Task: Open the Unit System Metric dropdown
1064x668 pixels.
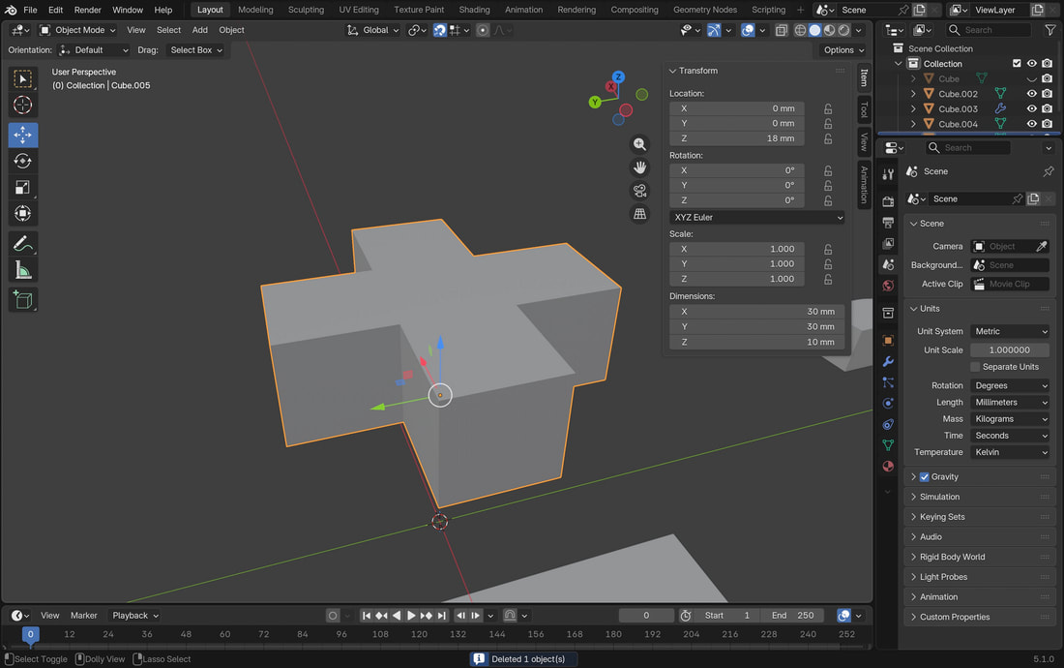Action: pyautogui.click(x=1010, y=331)
